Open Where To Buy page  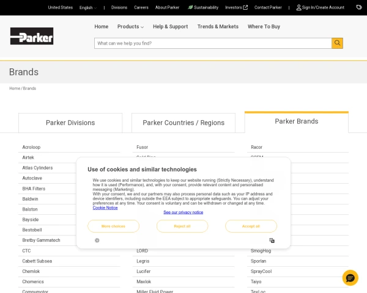click(264, 27)
